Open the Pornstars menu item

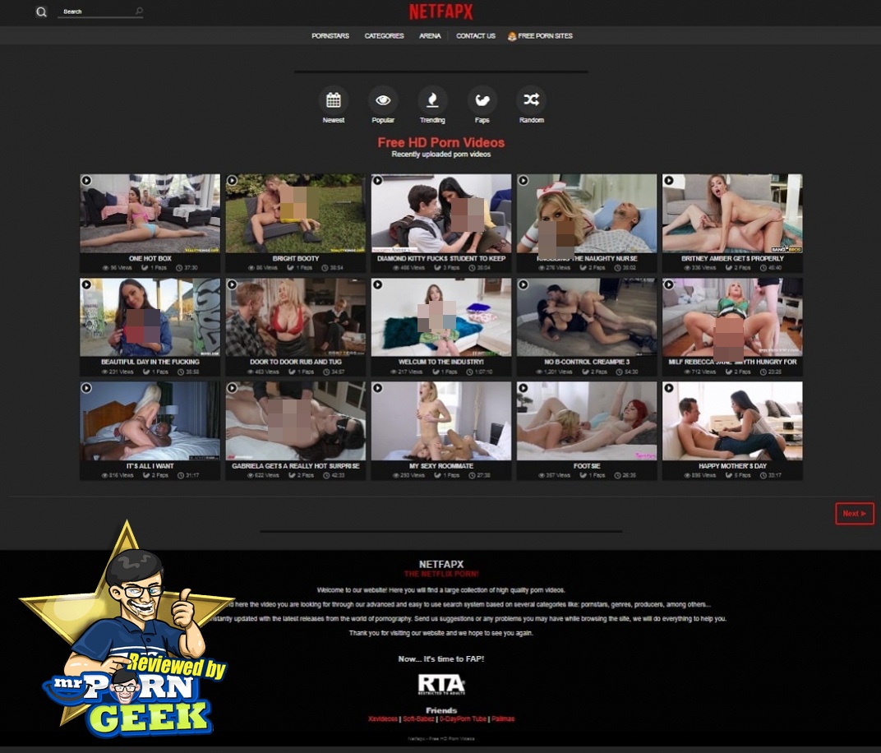(x=330, y=36)
